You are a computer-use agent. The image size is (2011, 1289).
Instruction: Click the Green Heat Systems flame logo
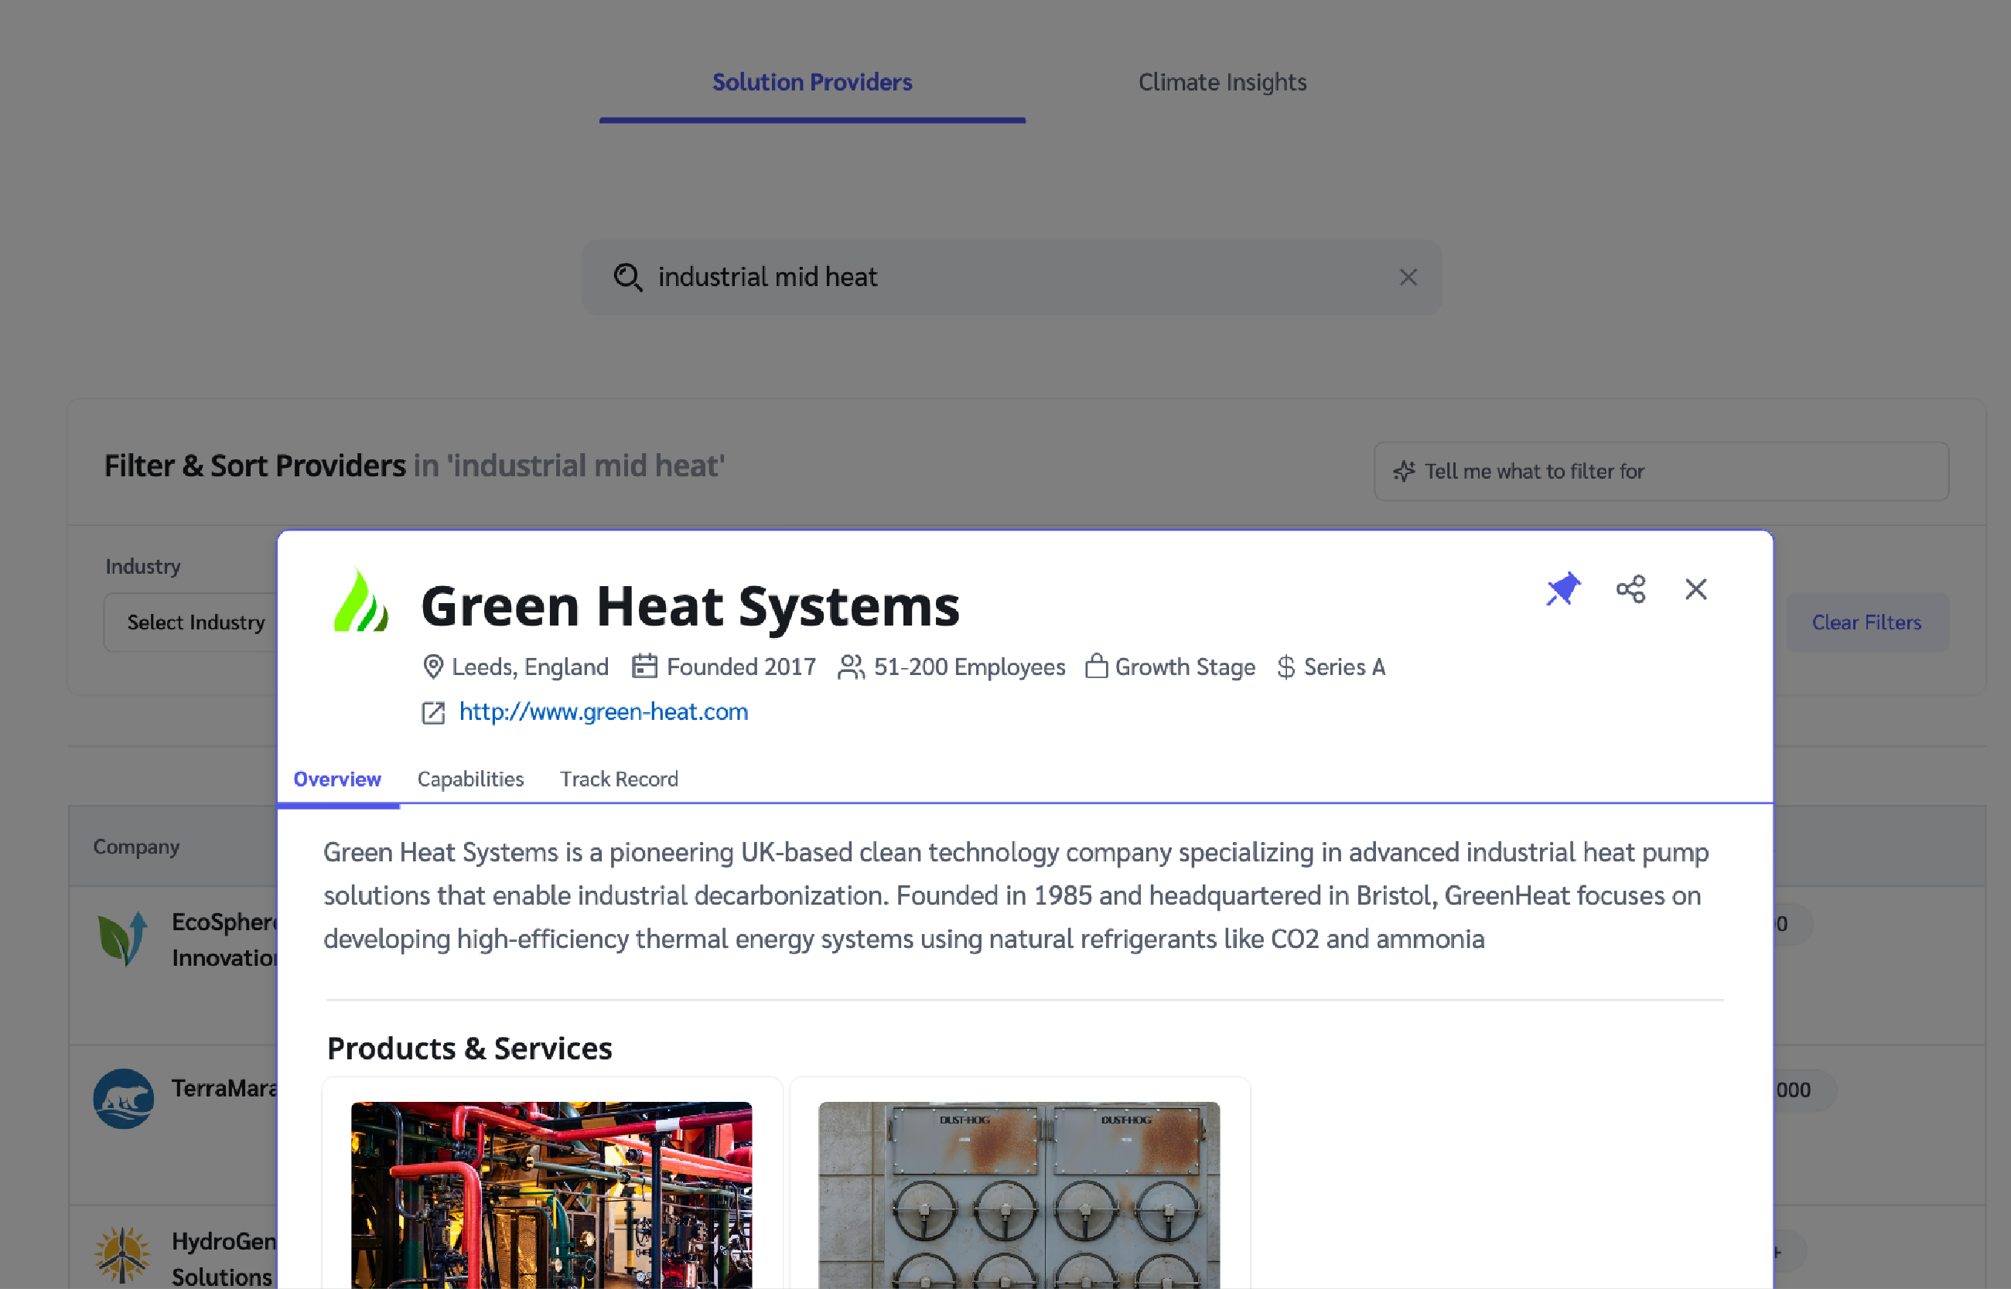pos(361,601)
